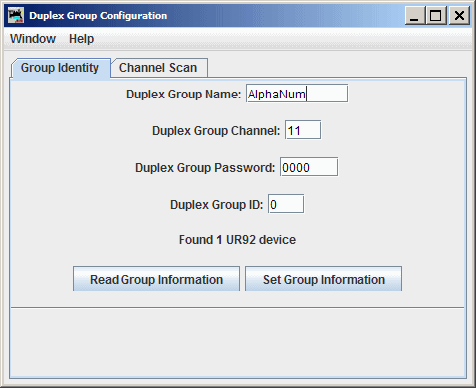Click the Duplex Group ID field
This screenshot has width=476, height=388.
pyautogui.click(x=286, y=204)
